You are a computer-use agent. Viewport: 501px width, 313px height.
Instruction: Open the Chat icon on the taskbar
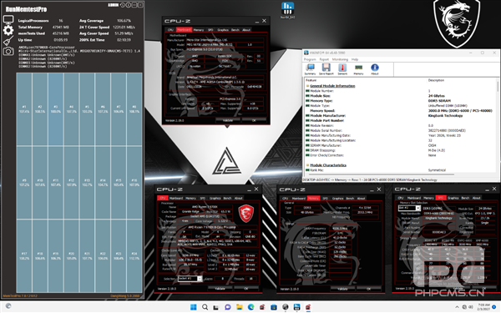[x=228, y=307]
